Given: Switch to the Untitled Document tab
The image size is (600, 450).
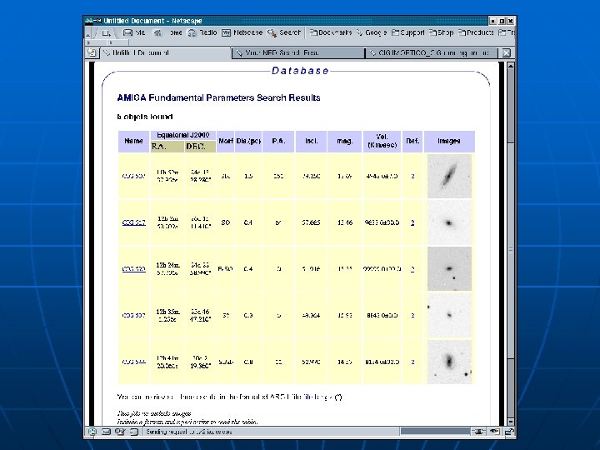Looking at the screenshot, I should click(x=165, y=53).
